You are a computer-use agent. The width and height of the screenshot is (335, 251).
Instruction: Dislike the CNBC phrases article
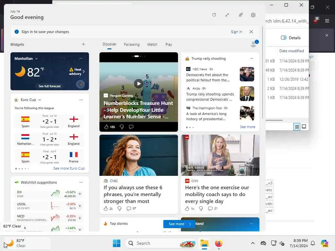(120, 209)
